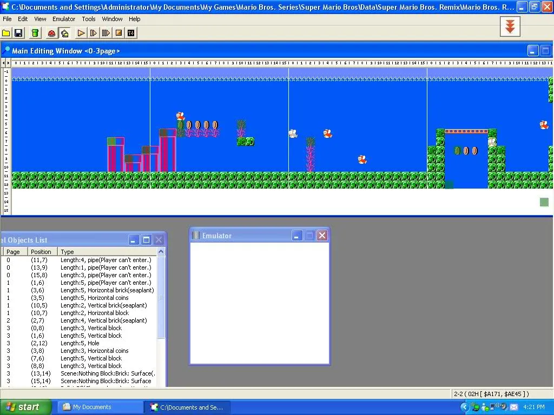The height and width of the screenshot is (415, 554).
Task: Open the black settings sliders icon
Action: point(131,34)
